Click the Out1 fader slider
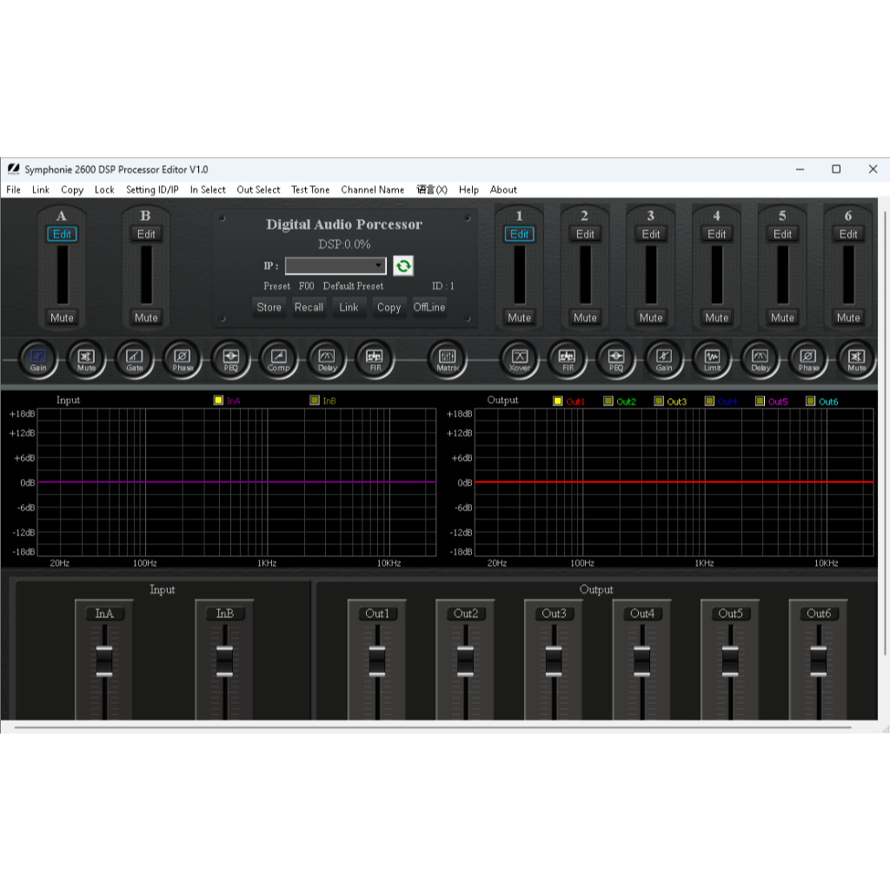This screenshot has width=890, height=890. [x=377, y=661]
